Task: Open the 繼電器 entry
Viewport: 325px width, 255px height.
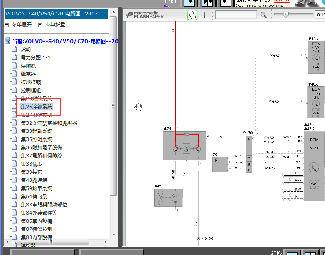Action: pos(29,74)
